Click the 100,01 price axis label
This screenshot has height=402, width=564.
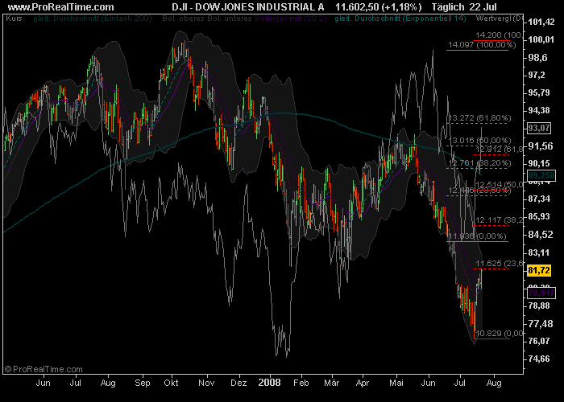pyautogui.click(x=541, y=39)
